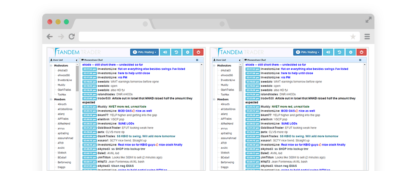
Task: Collapse Members tree group in left panel
Action: click(x=51, y=100)
